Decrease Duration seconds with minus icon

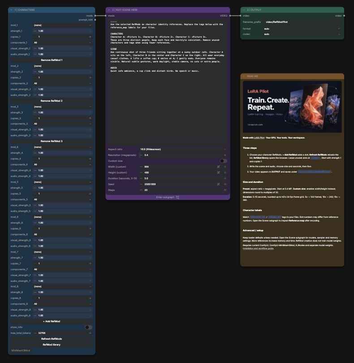(141, 178)
